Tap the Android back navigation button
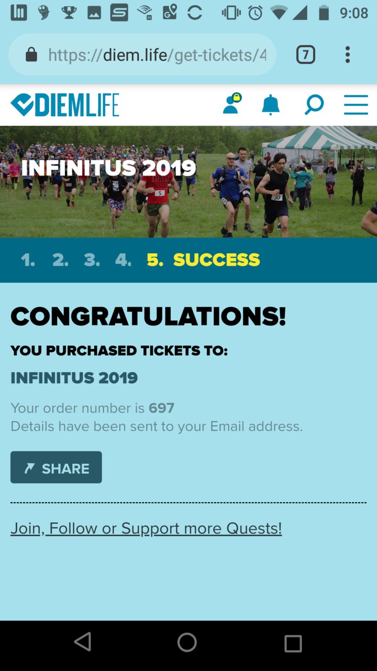Screen dimensions: 377x671 pyautogui.click(x=83, y=642)
